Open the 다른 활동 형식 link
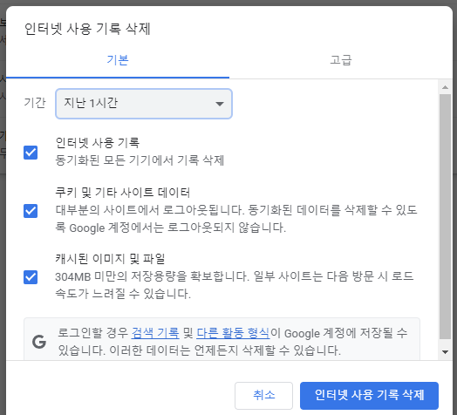This screenshot has width=457, height=415. 233,333
